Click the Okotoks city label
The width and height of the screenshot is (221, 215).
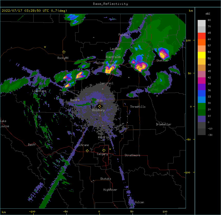point(106,179)
